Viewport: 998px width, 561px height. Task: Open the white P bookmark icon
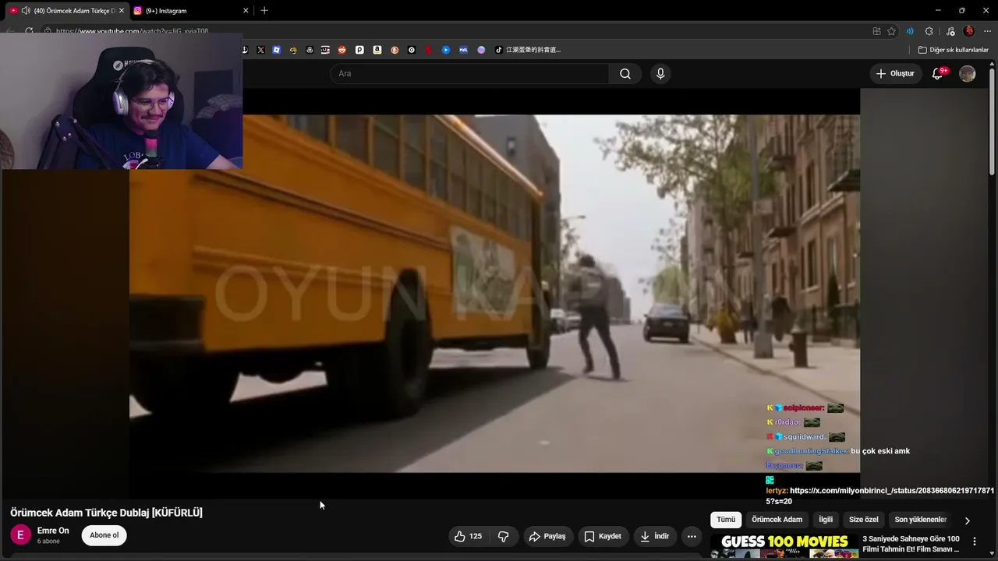pyautogui.click(x=359, y=50)
